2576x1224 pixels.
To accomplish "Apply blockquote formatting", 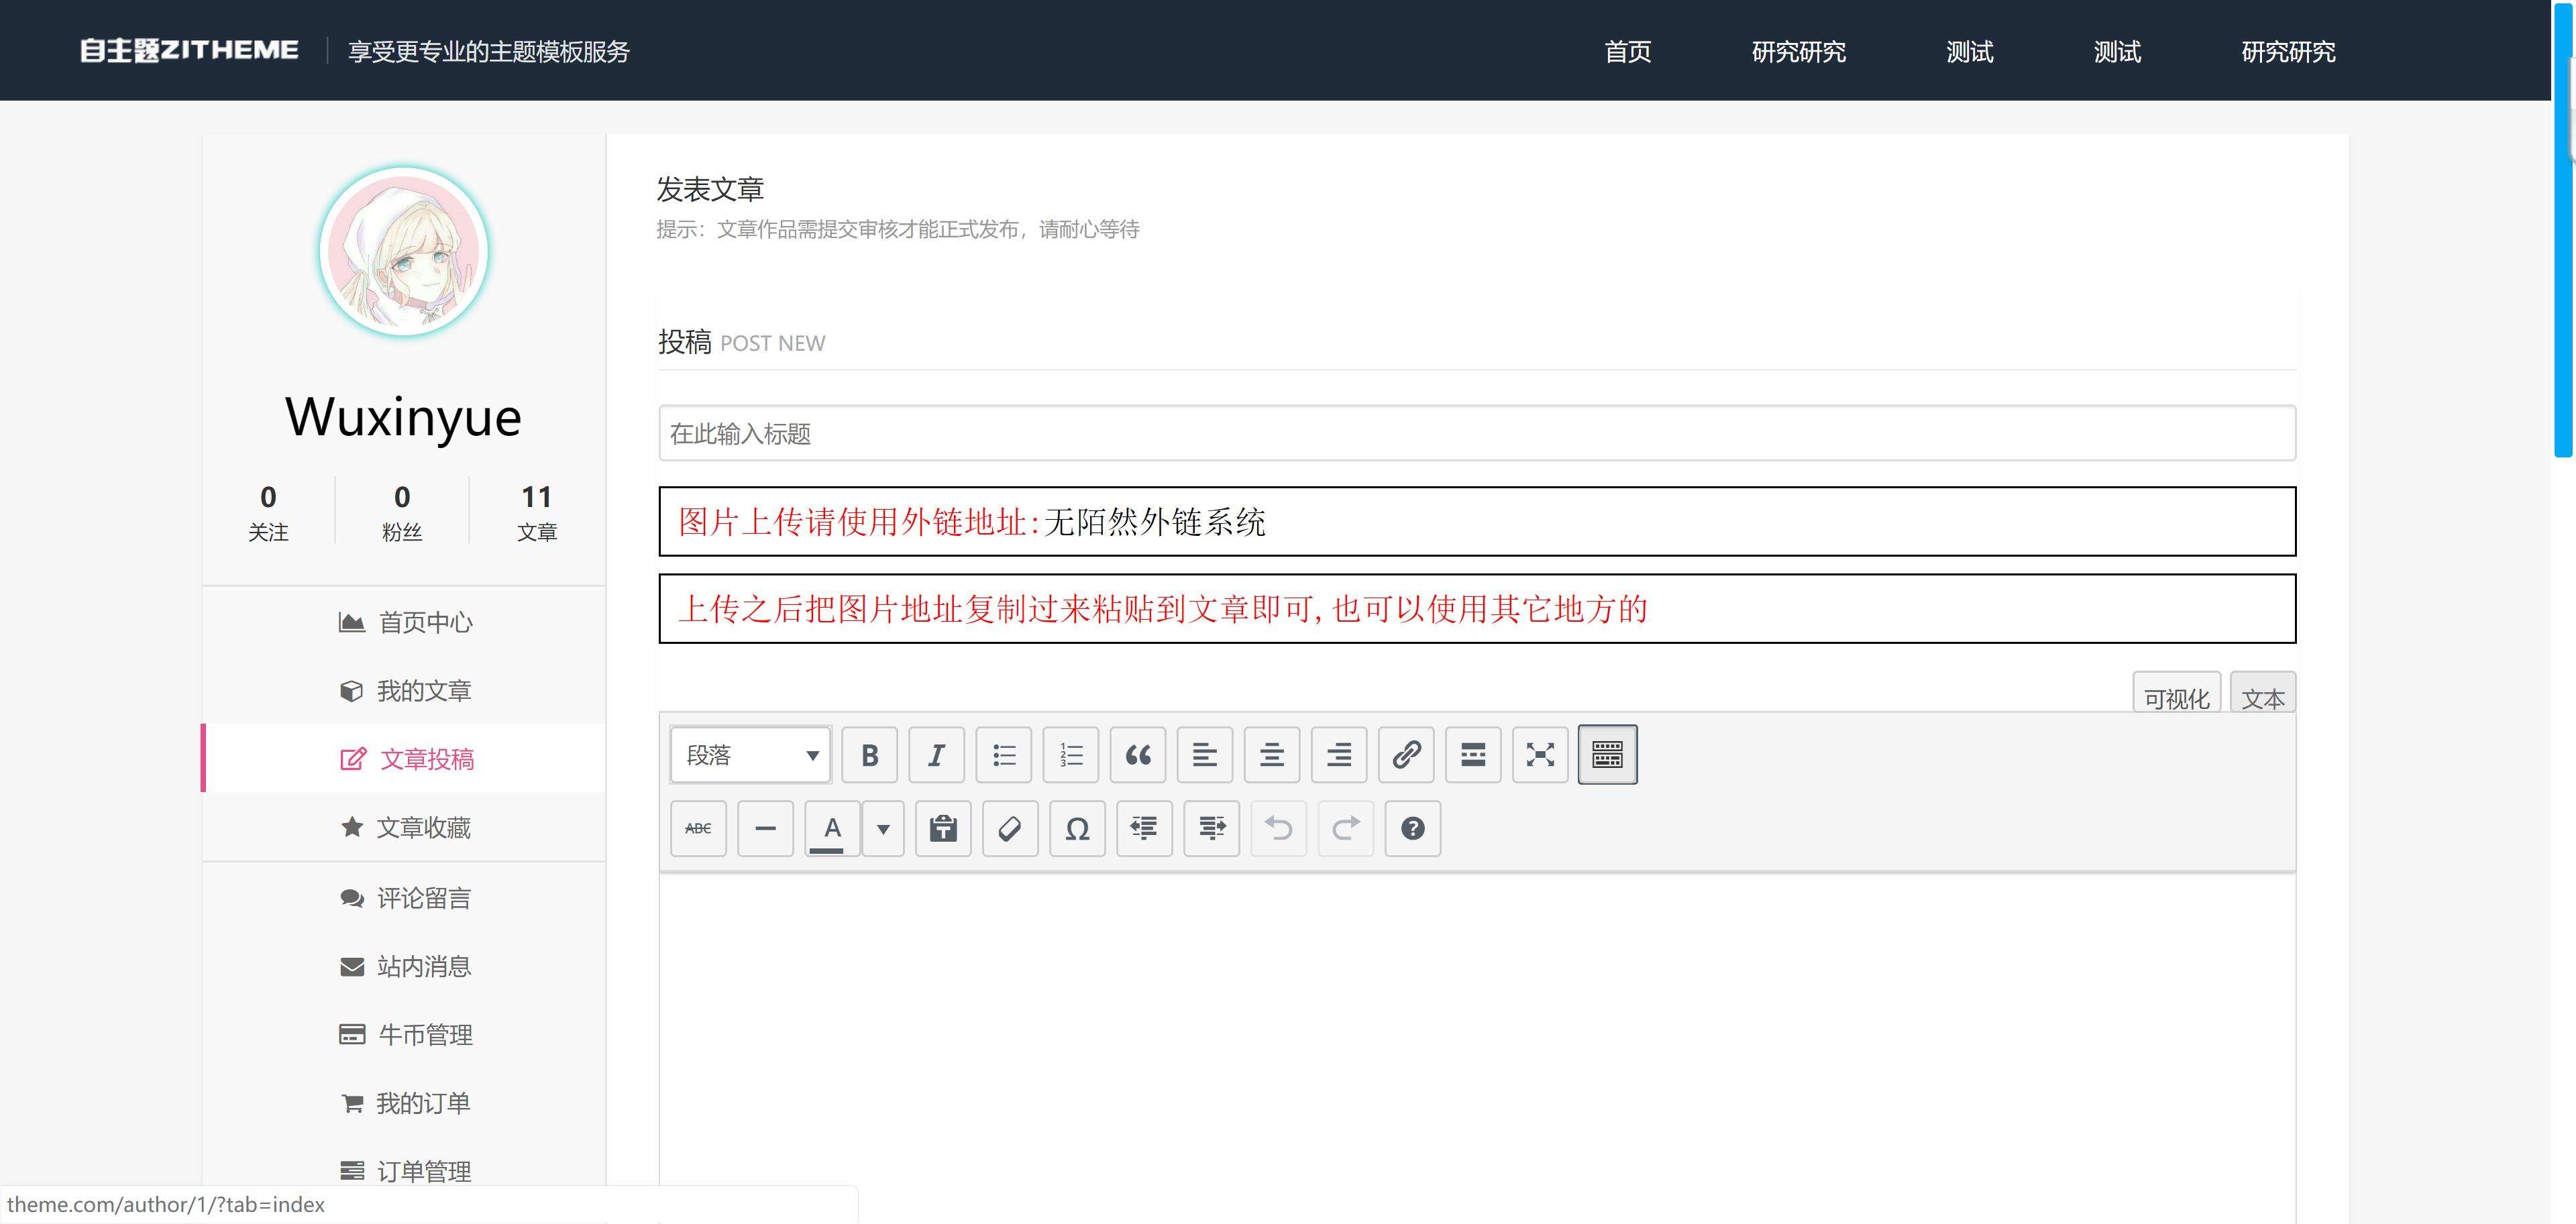I will click(x=1138, y=755).
